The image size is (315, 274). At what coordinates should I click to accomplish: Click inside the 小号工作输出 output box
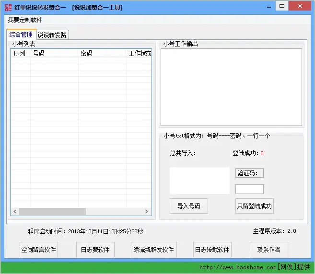232,87
